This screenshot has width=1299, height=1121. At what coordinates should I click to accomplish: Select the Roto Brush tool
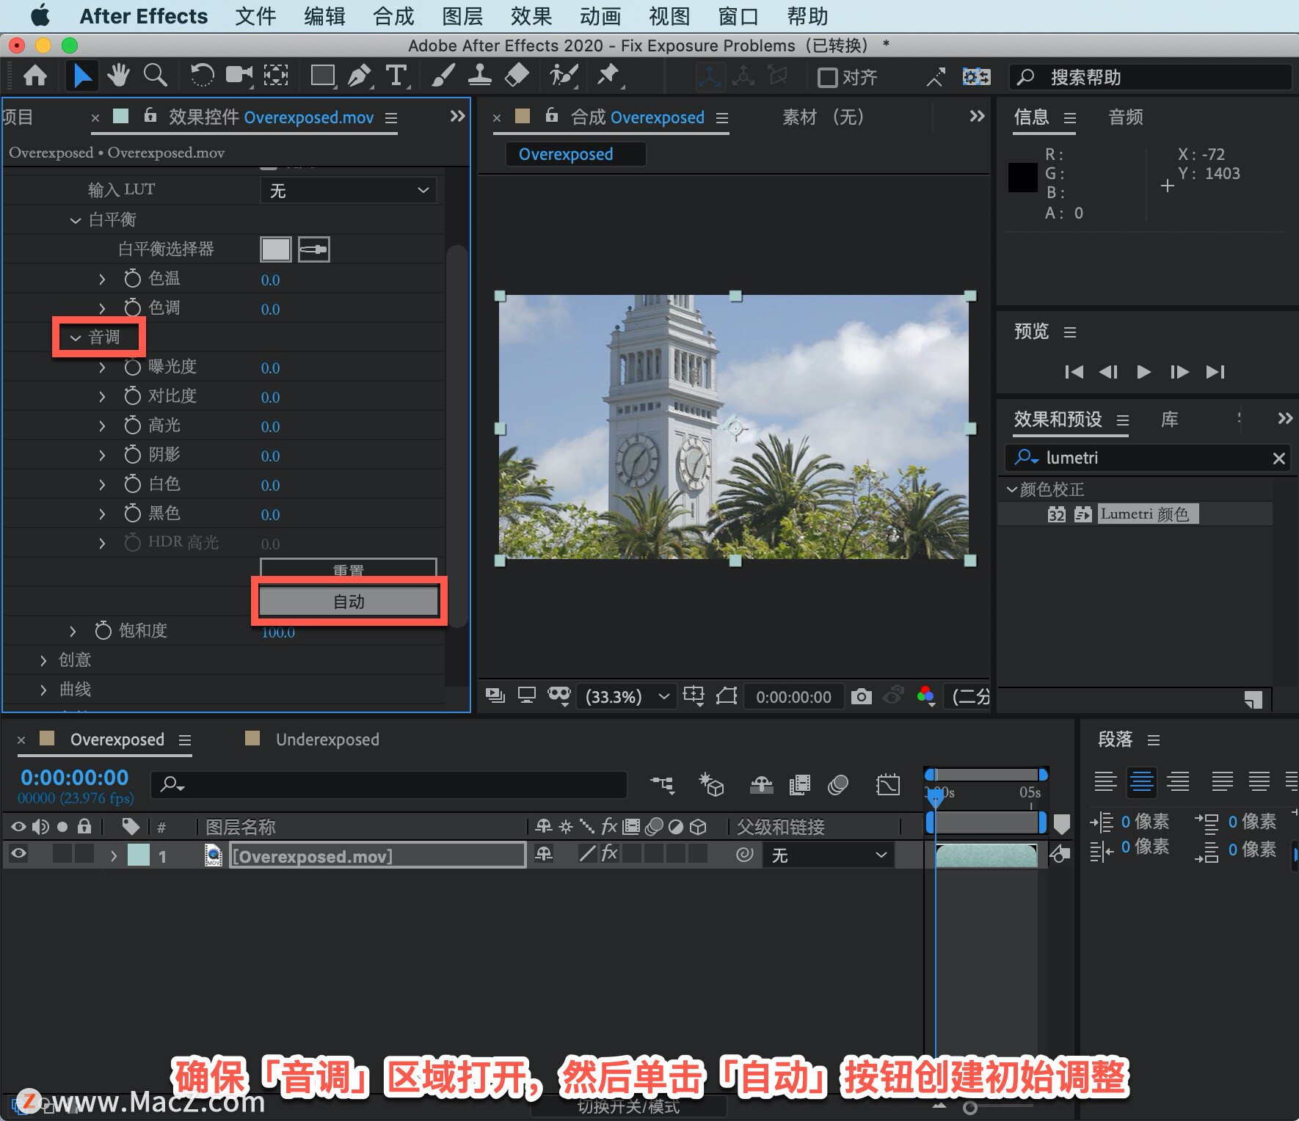point(564,76)
